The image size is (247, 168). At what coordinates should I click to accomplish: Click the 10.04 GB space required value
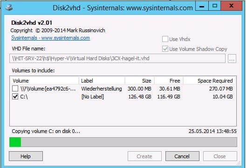pos(223,97)
